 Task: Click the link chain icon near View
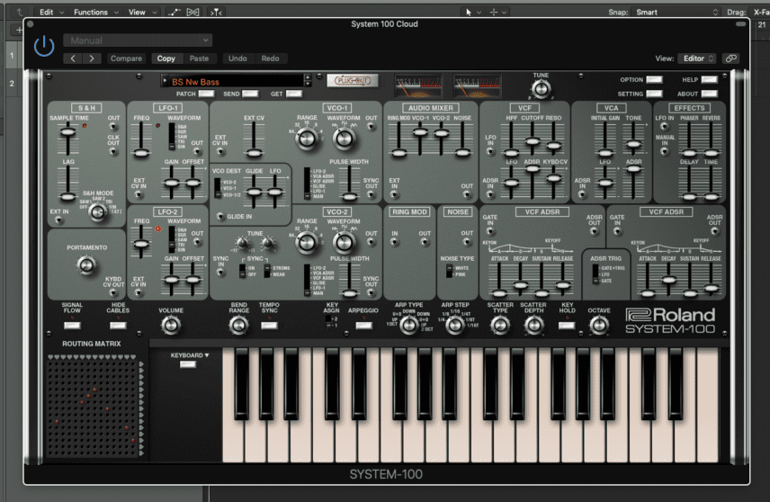click(730, 58)
